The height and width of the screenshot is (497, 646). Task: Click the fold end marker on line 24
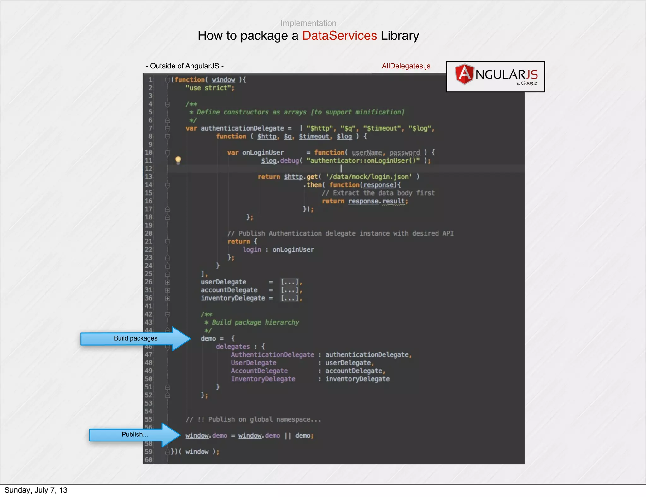[168, 266]
